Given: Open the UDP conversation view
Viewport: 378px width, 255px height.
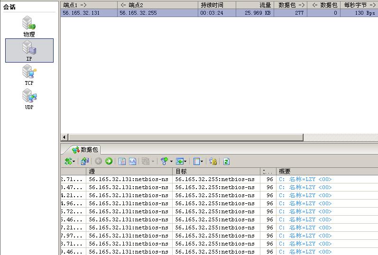Looking at the screenshot, I should [x=29, y=99].
